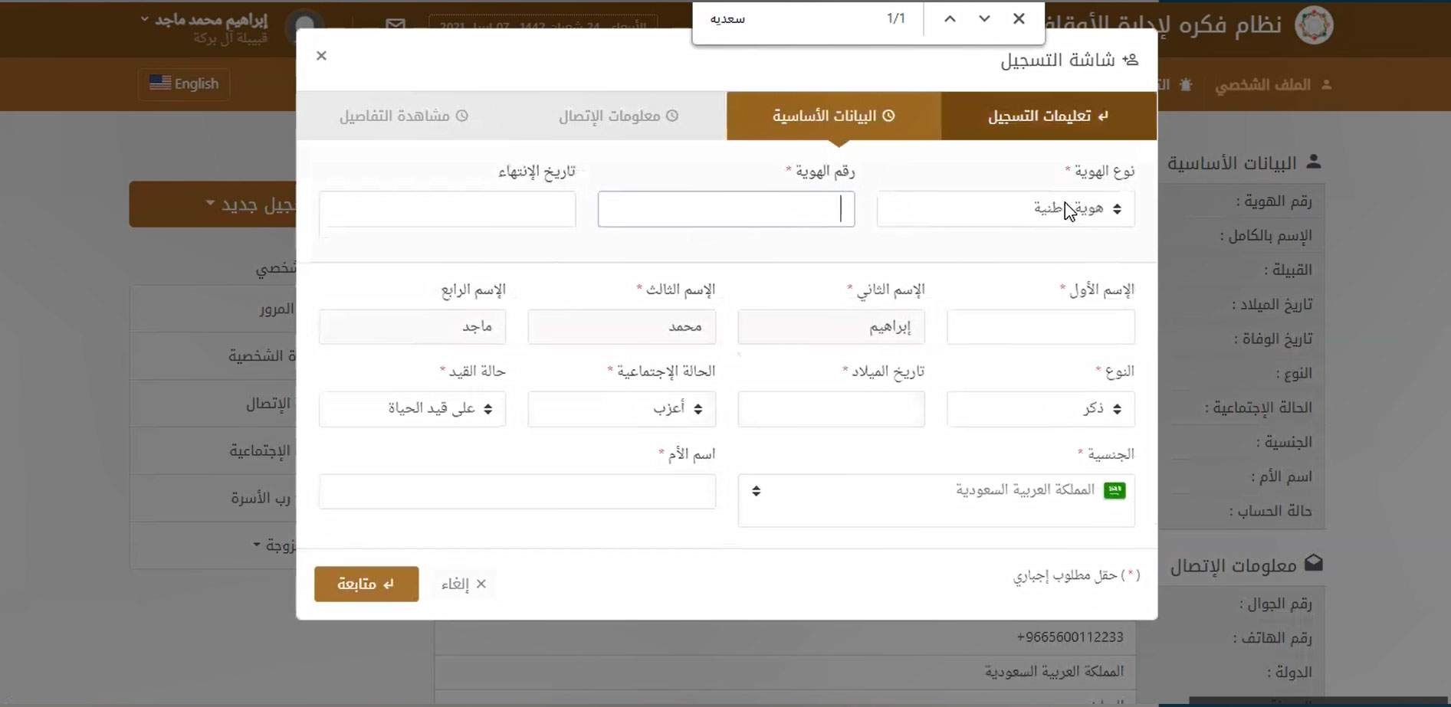1451x707 pixels.
Task: Go to مشاهدة التفاصيل tab
Action: coord(403,116)
